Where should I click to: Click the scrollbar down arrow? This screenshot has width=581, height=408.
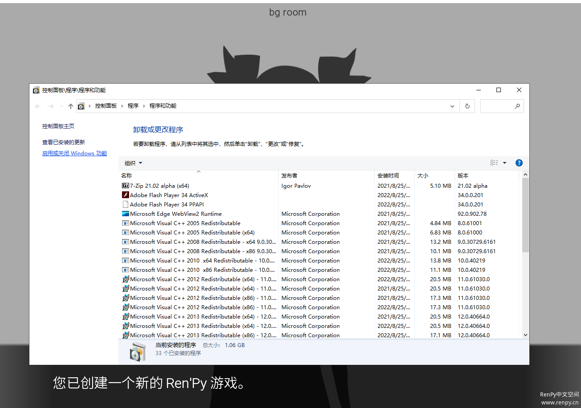525,335
